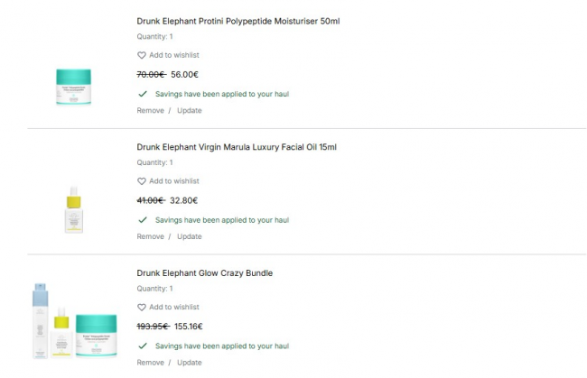Remove Virgin Marula Luxury Facial Oil
Image resolution: width=587 pixels, height=378 pixels.
[150, 237]
